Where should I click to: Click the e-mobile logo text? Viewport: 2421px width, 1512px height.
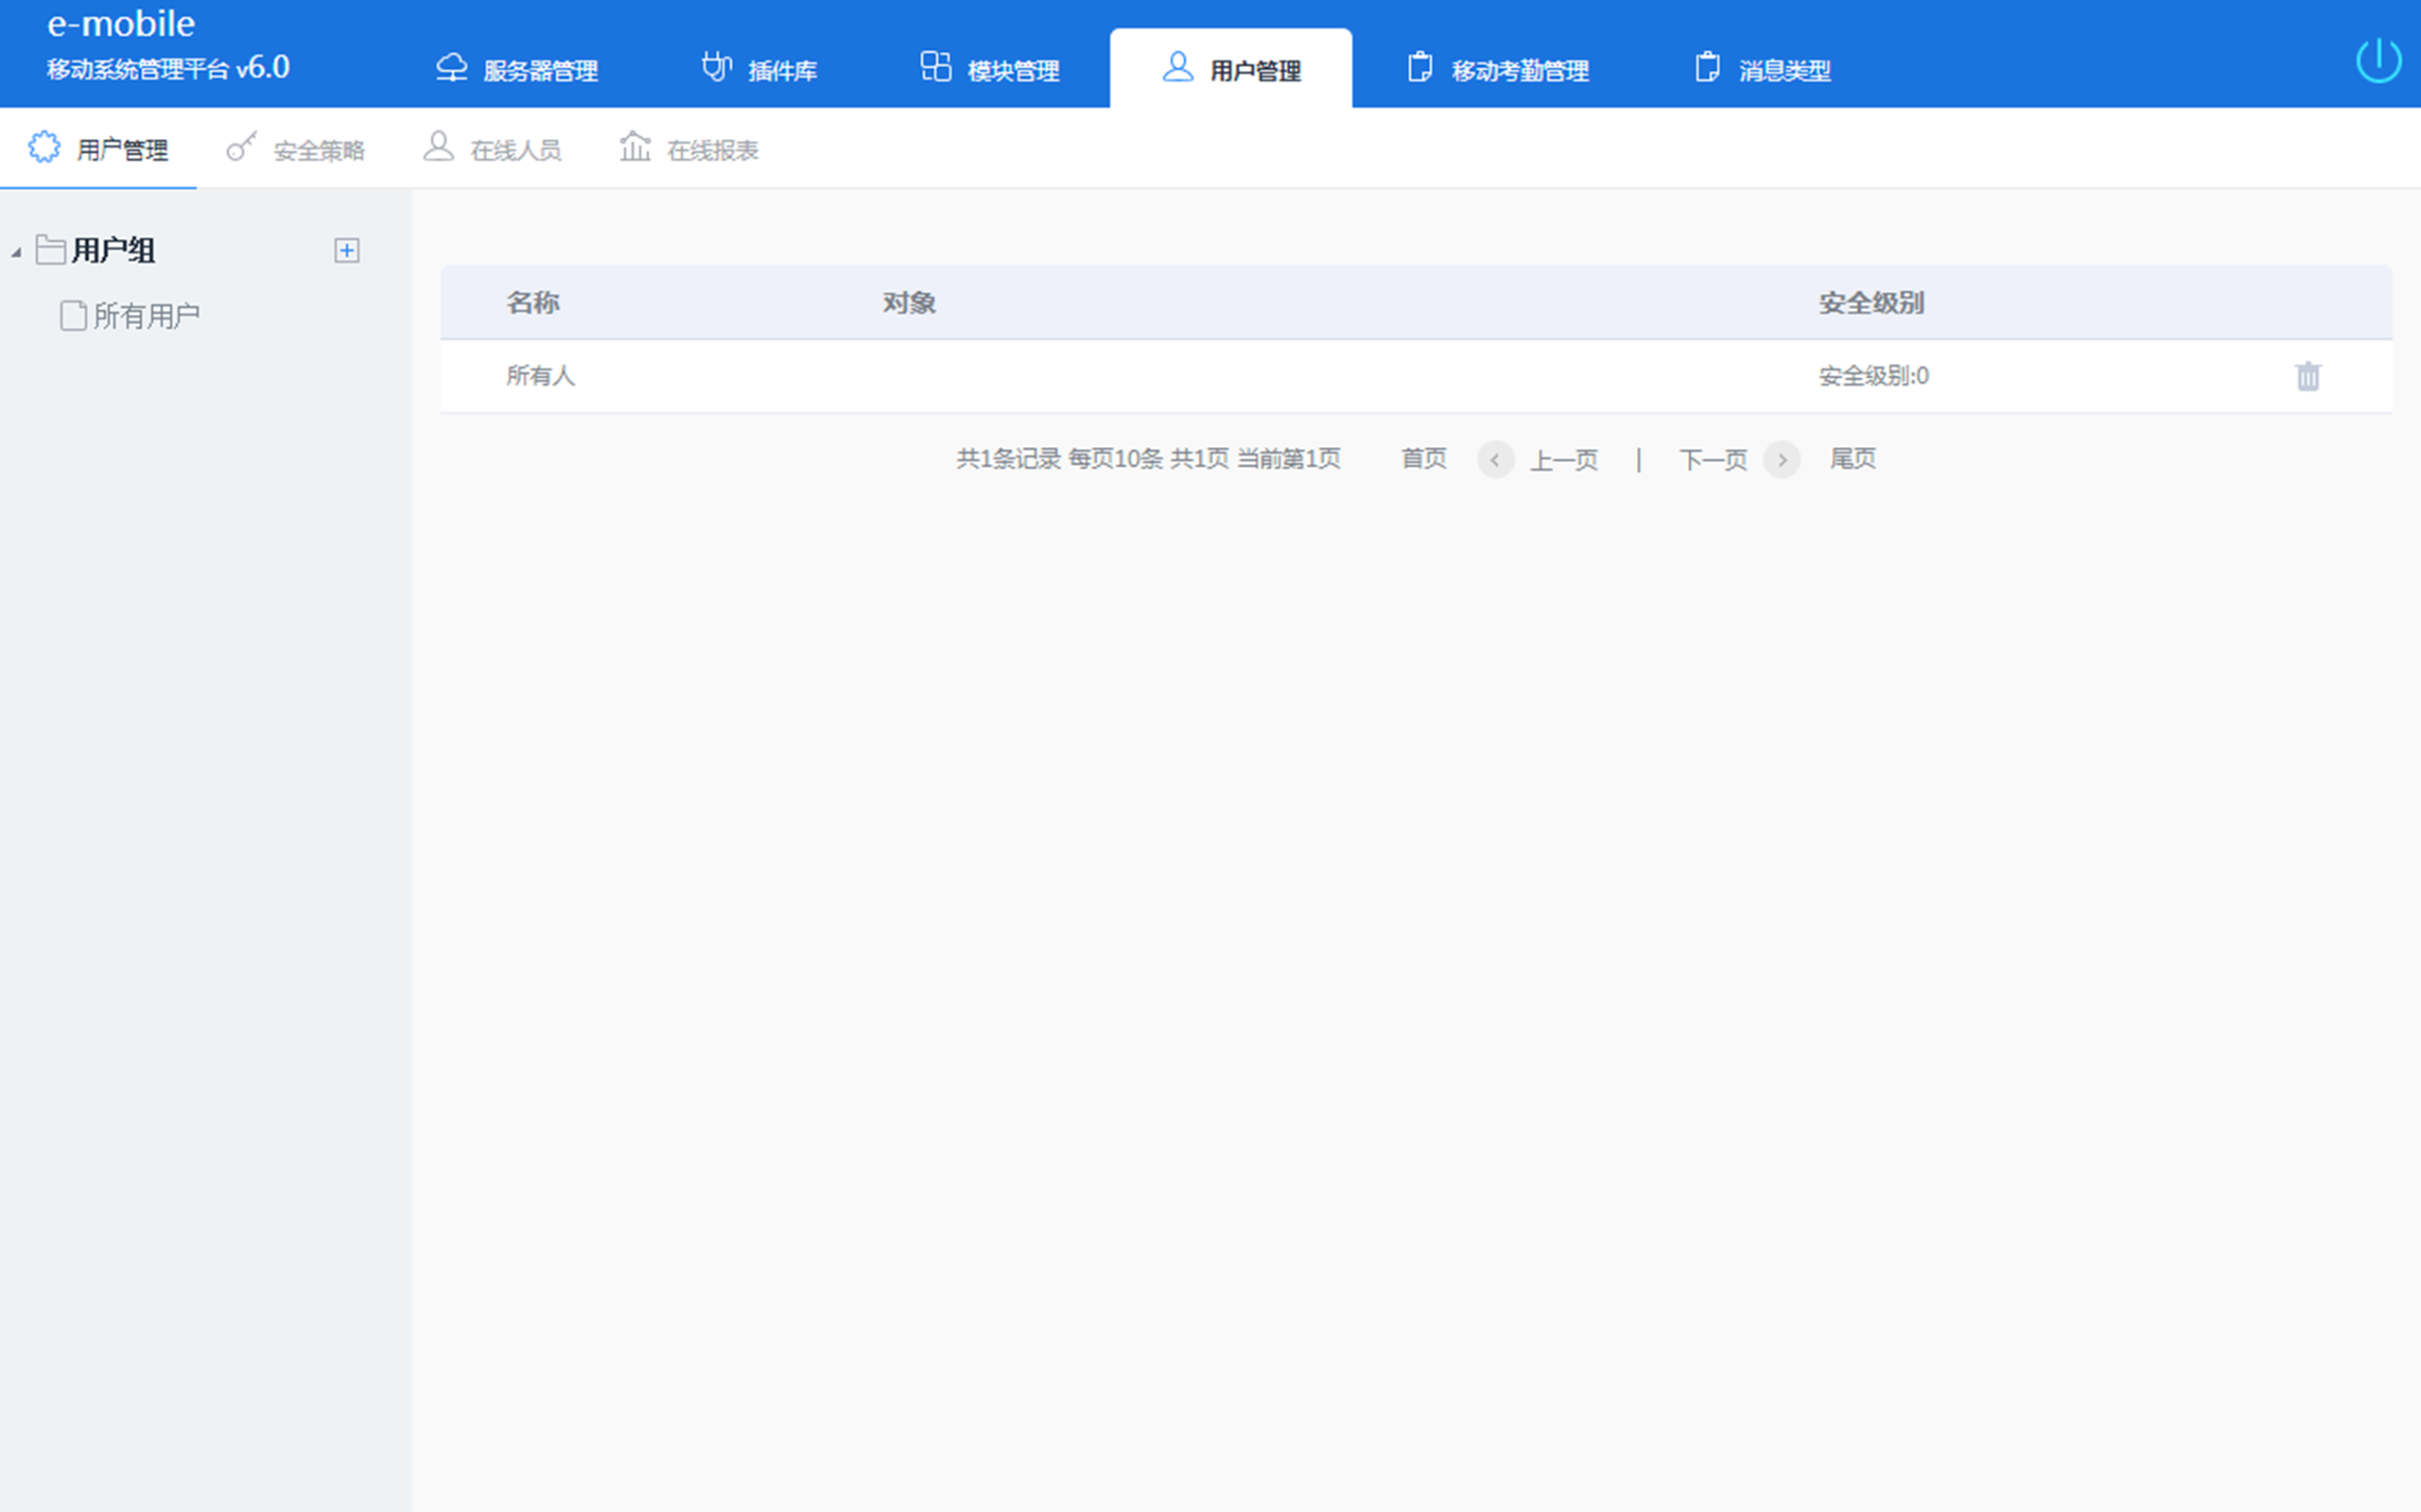tap(121, 23)
